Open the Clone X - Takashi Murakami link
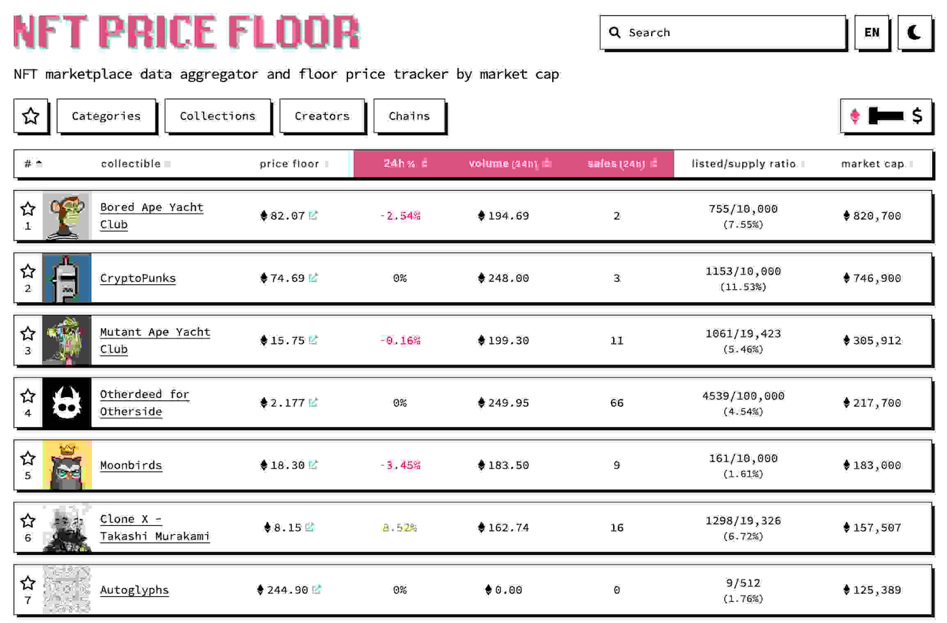Image resolution: width=947 pixels, height=623 pixels. tap(154, 527)
